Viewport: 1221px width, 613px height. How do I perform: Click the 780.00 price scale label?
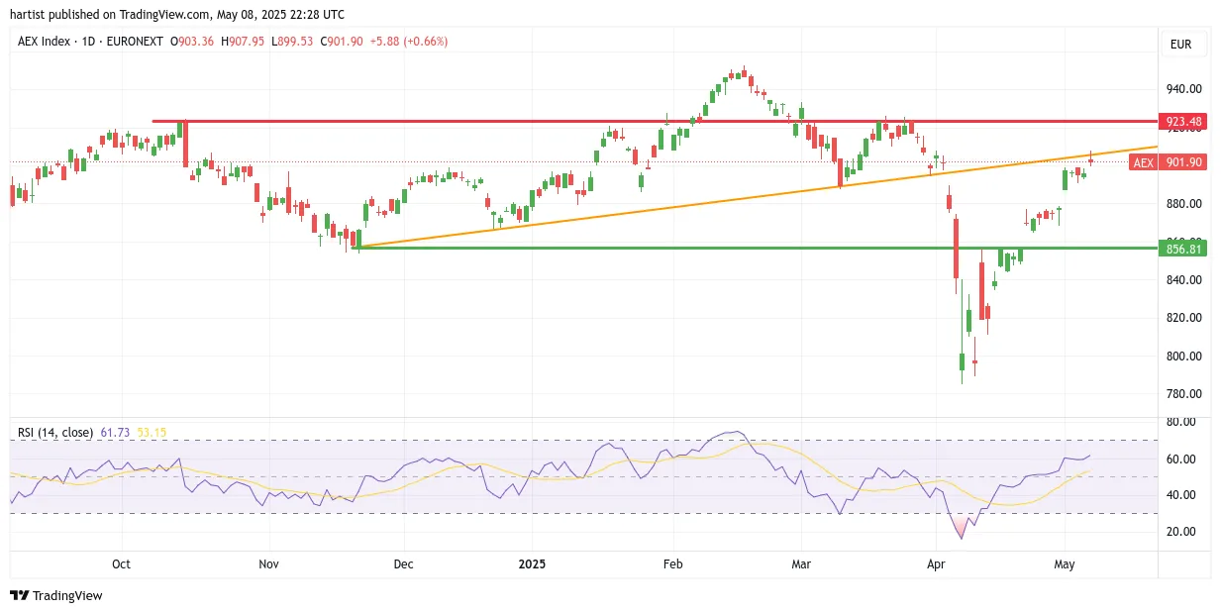[1184, 394]
